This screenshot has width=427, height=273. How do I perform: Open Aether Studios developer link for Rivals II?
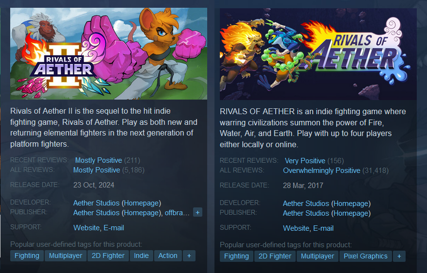click(96, 203)
